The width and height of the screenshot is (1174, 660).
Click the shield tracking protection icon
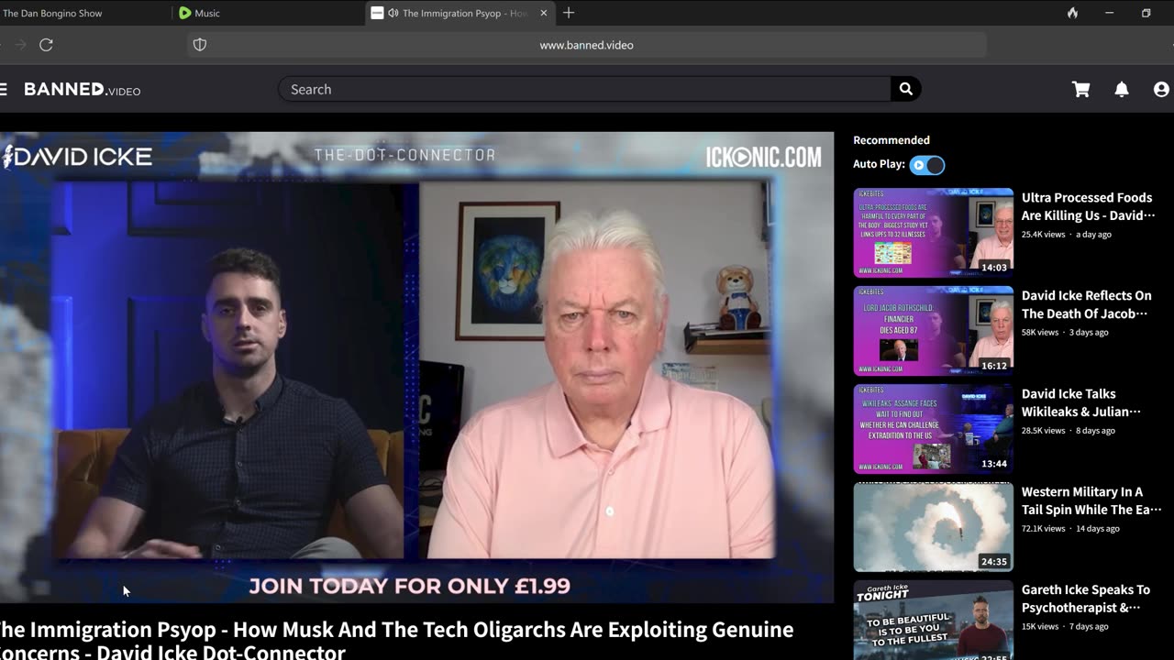(x=200, y=45)
